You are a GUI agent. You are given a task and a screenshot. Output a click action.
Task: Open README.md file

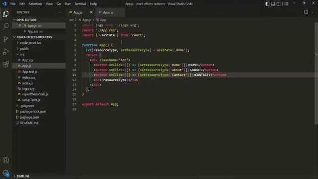(29, 123)
